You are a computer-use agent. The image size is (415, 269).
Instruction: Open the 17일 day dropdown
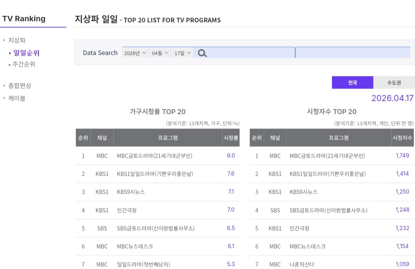[x=183, y=53]
